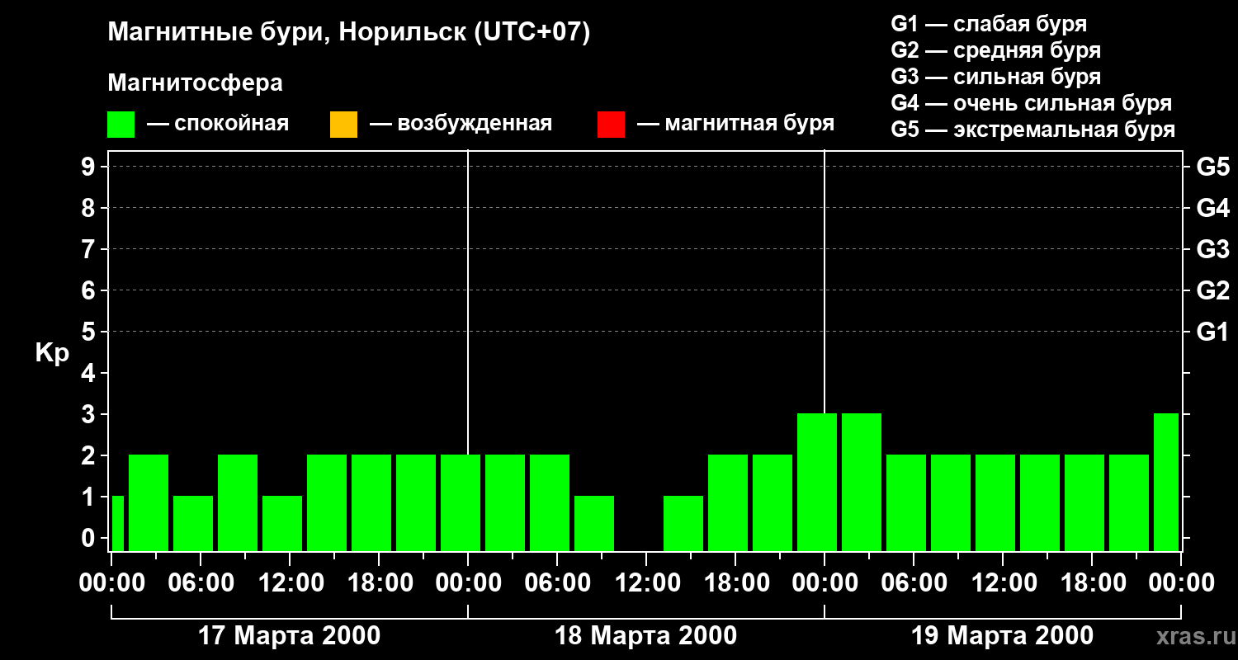1238x660 pixels.
Task: Click the Kp 2 bar crossing midnight into 18 Марта
Action: [x=461, y=502]
